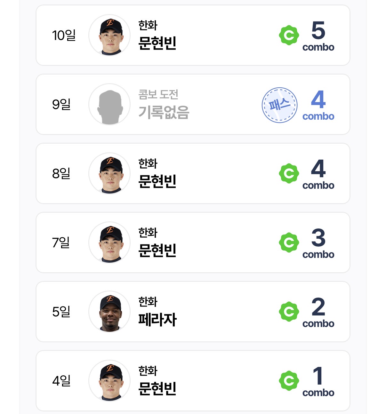The image size is (386, 414).
Task: Click green combo badge on 10일 row
Action: [x=289, y=35]
